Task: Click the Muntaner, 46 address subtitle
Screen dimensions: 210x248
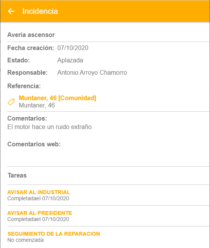Action: pyautogui.click(x=37, y=106)
